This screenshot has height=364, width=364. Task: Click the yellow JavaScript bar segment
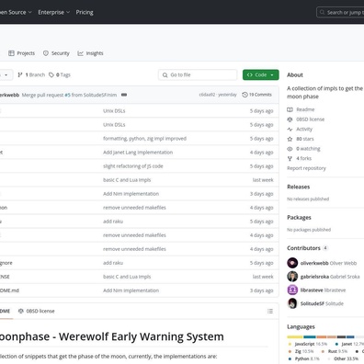295,337
